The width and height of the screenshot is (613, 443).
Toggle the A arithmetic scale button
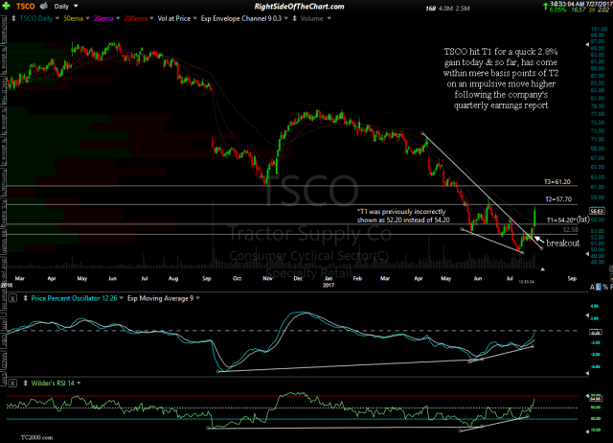pos(592,288)
